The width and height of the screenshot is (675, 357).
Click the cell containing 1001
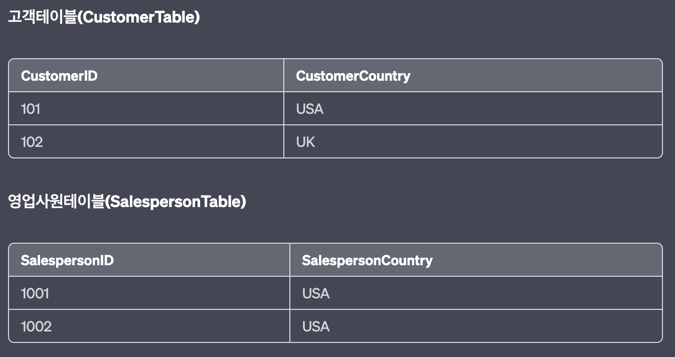tap(35, 293)
